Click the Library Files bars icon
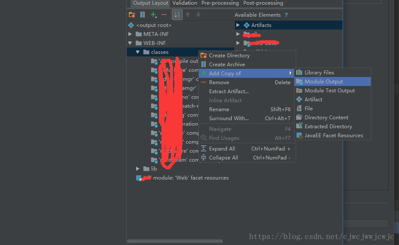The height and width of the screenshot is (245, 399). click(x=299, y=72)
